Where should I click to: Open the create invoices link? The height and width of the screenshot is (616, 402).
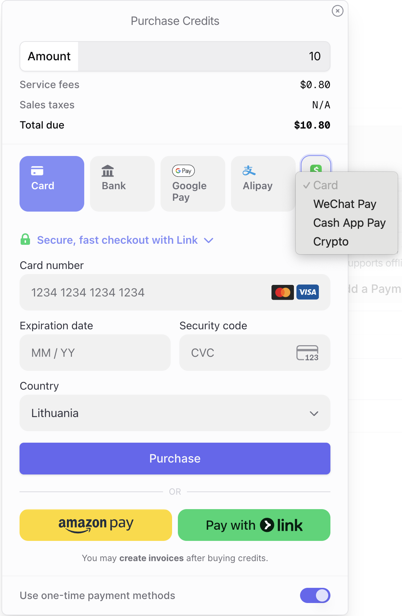point(151,558)
